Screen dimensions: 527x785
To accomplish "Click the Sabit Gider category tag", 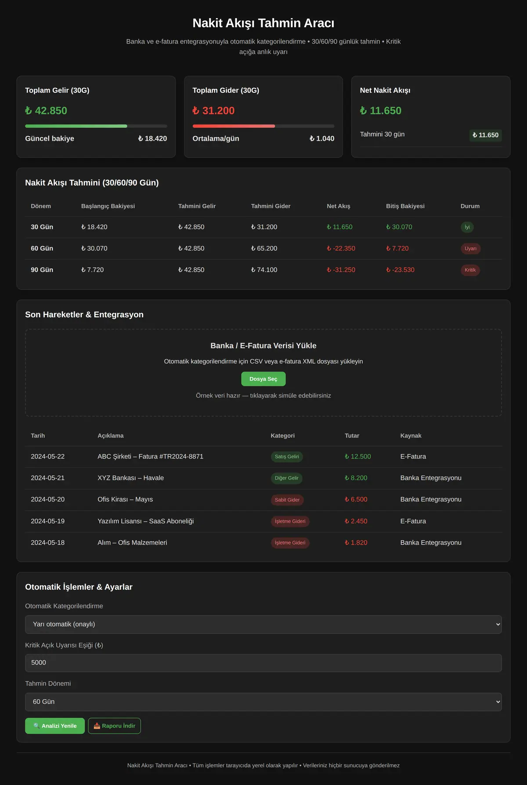I will pyautogui.click(x=287, y=500).
